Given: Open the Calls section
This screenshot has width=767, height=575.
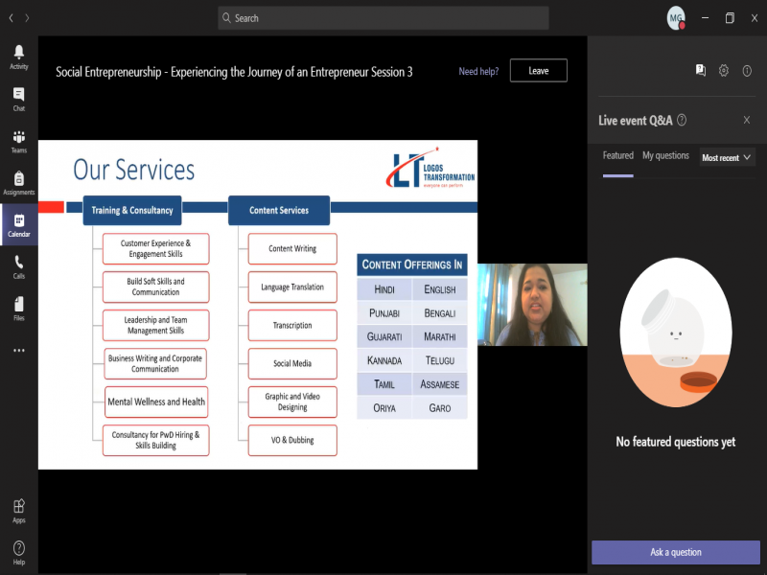Looking at the screenshot, I should [x=18, y=266].
